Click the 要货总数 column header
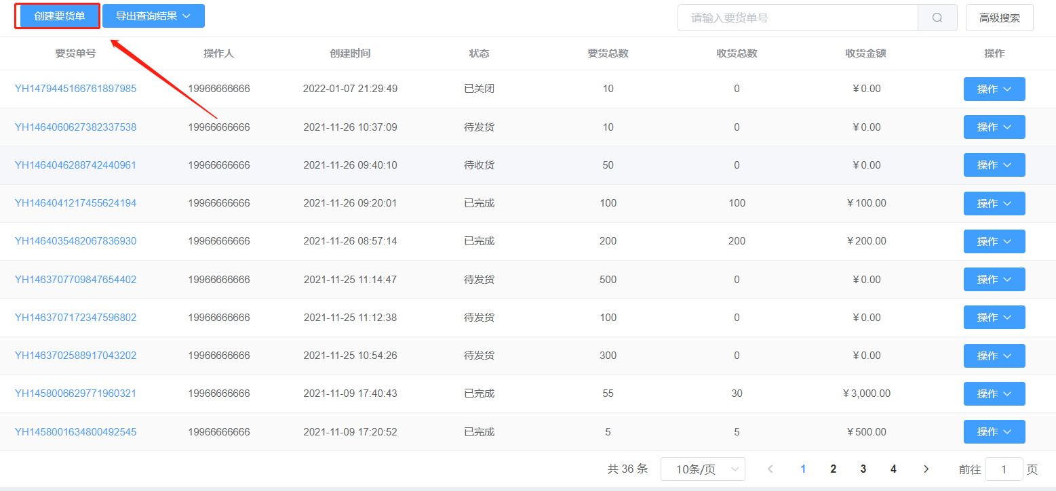This screenshot has width=1056, height=491. tap(608, 54)
